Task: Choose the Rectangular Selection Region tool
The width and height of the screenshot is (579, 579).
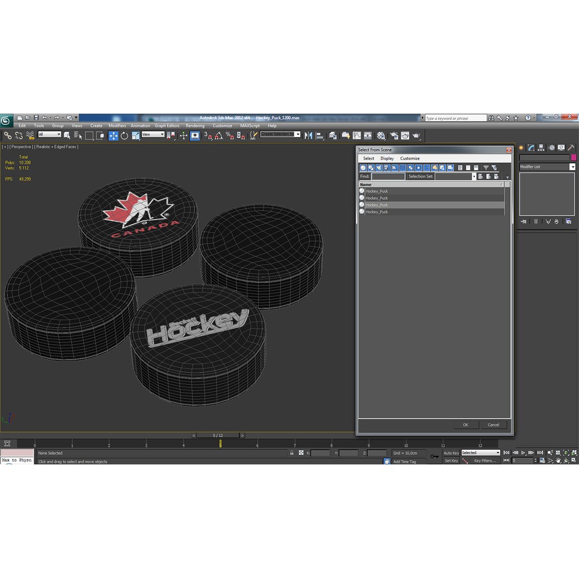Action: [x=89, y=136]
